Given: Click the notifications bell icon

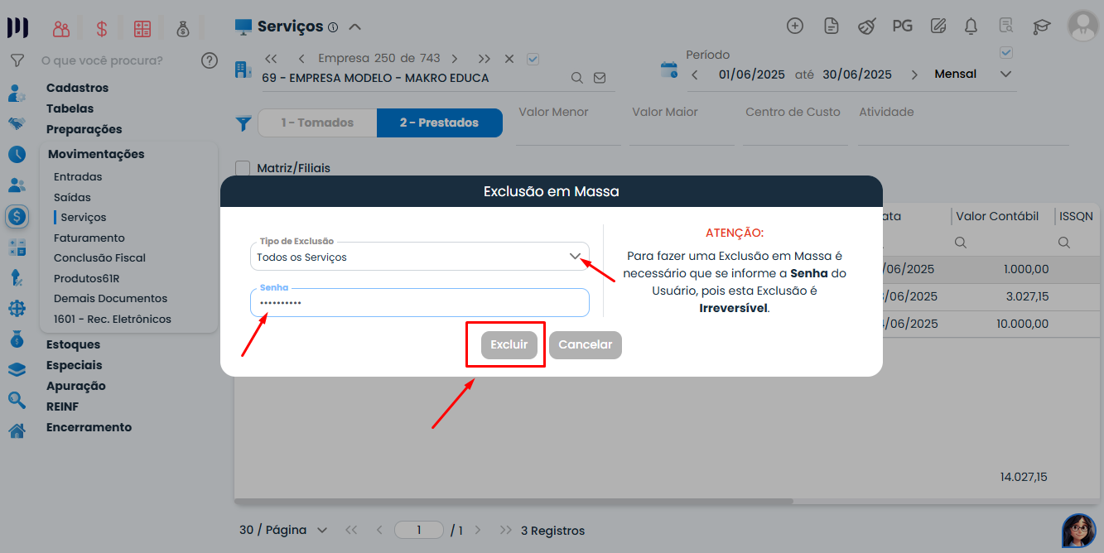Looking at the screenshot, I should pyautogui.click(x=970, y=26).
